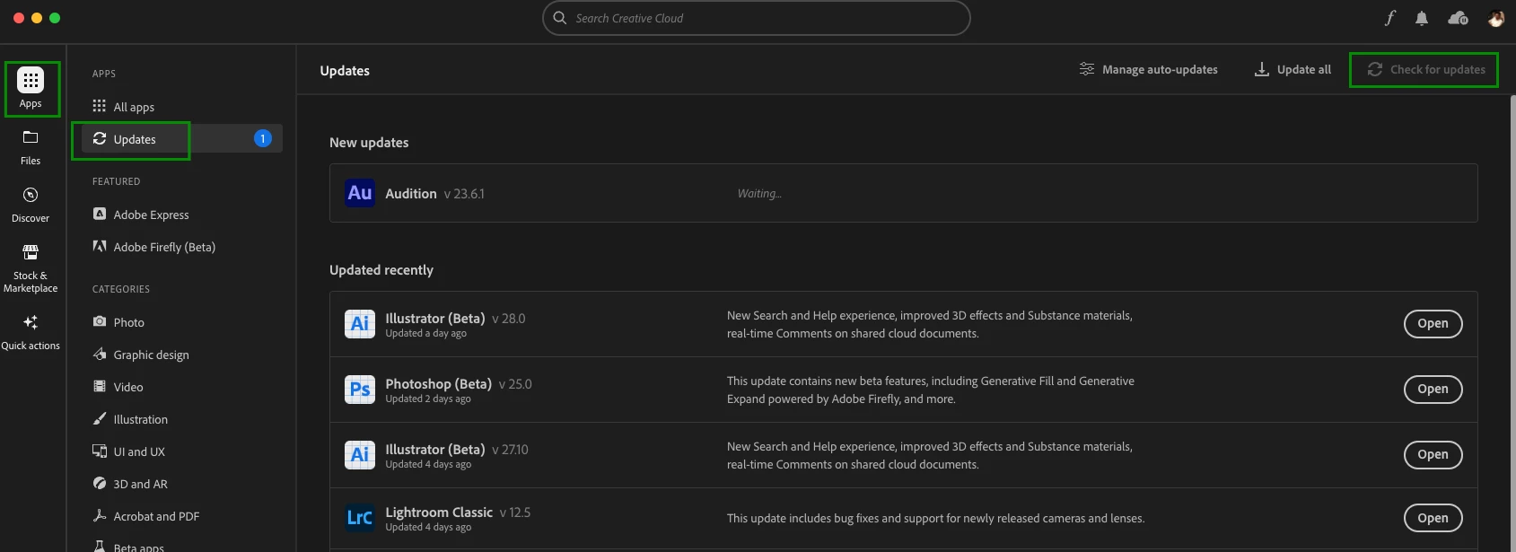This screenshot has width=1516, height=552.
Task: Click 'Updated a day ago' text
Action: (426, 333)
